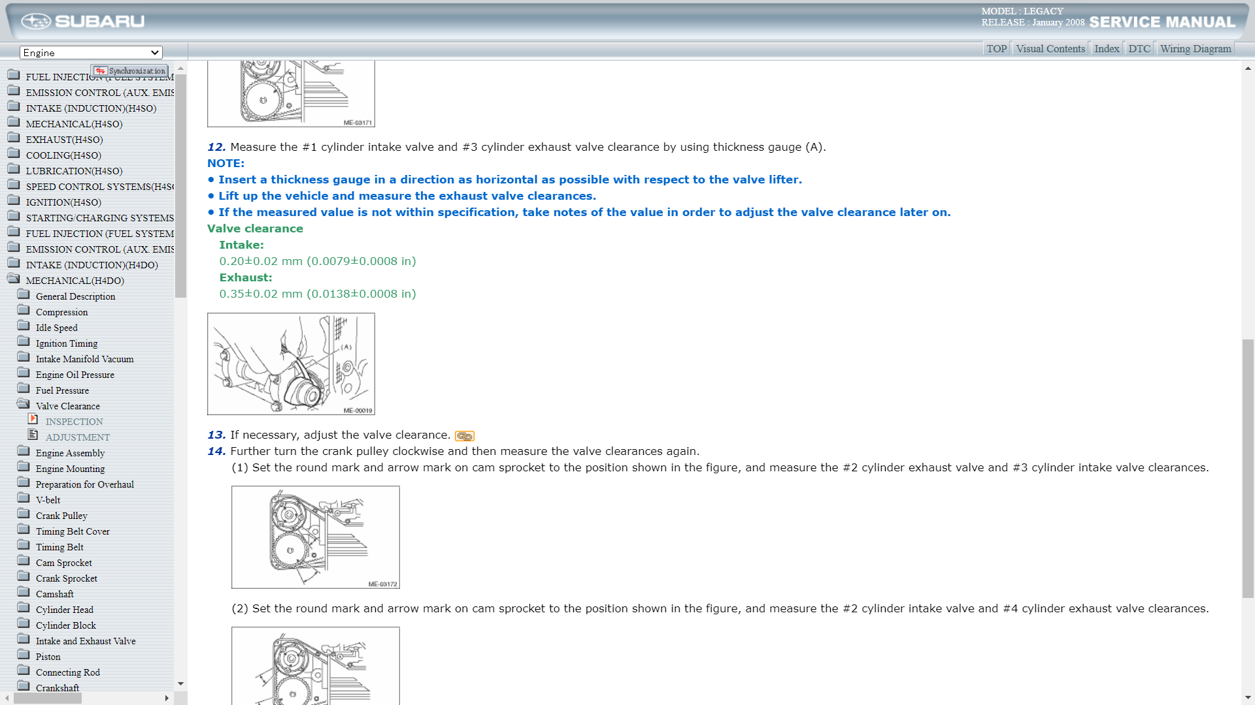This screenshot has height=705, width=1255.
Task: Open the Index link in top bar
Action: [x=1106, y=49]
